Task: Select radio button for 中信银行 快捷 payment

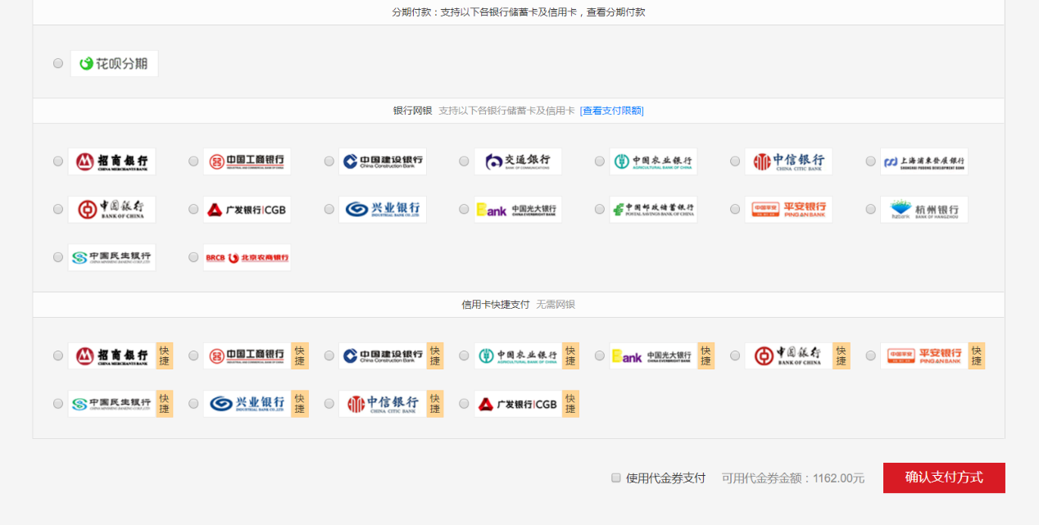Action: pos(329,404)
